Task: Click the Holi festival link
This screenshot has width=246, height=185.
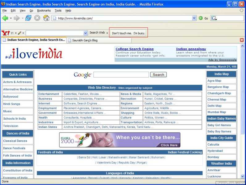Action: pyautogui.click(x=94, y=157)
